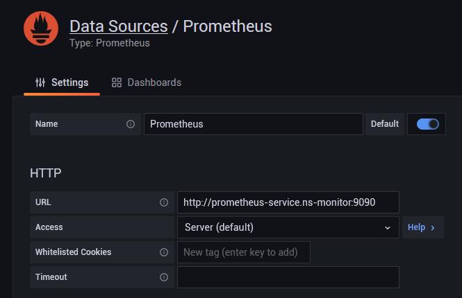This screenshot has width=462, height=298.
Task: Click the sliders icon on the Settings tab
Action: pyautogui.click(x=40, y=82)
